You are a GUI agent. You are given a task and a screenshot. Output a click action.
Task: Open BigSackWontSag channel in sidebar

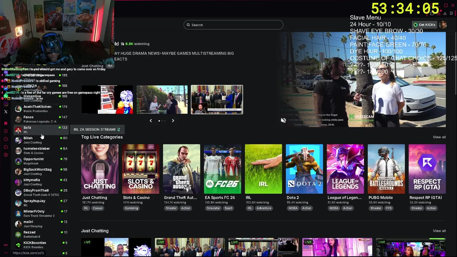coord(41,171)
